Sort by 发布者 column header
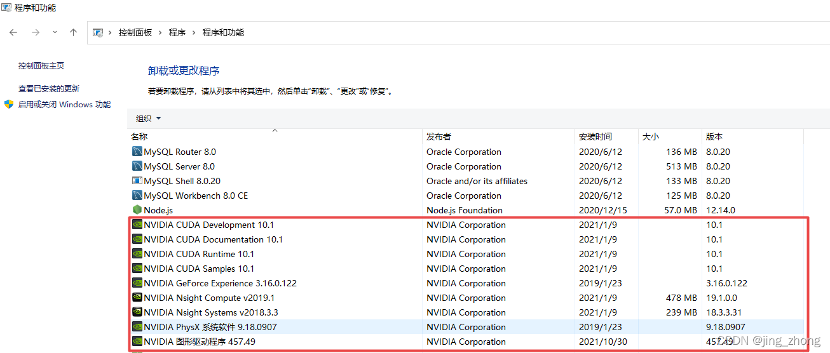Image resolution: width=830 pixels, height=353 pixels. point(439,137)
